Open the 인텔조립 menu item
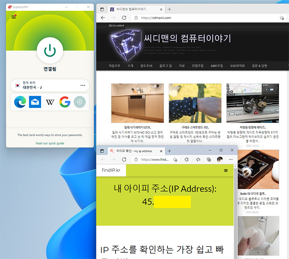Image resolution: width=289 pixels, height=259 pixels. click(x=198, y=66)
